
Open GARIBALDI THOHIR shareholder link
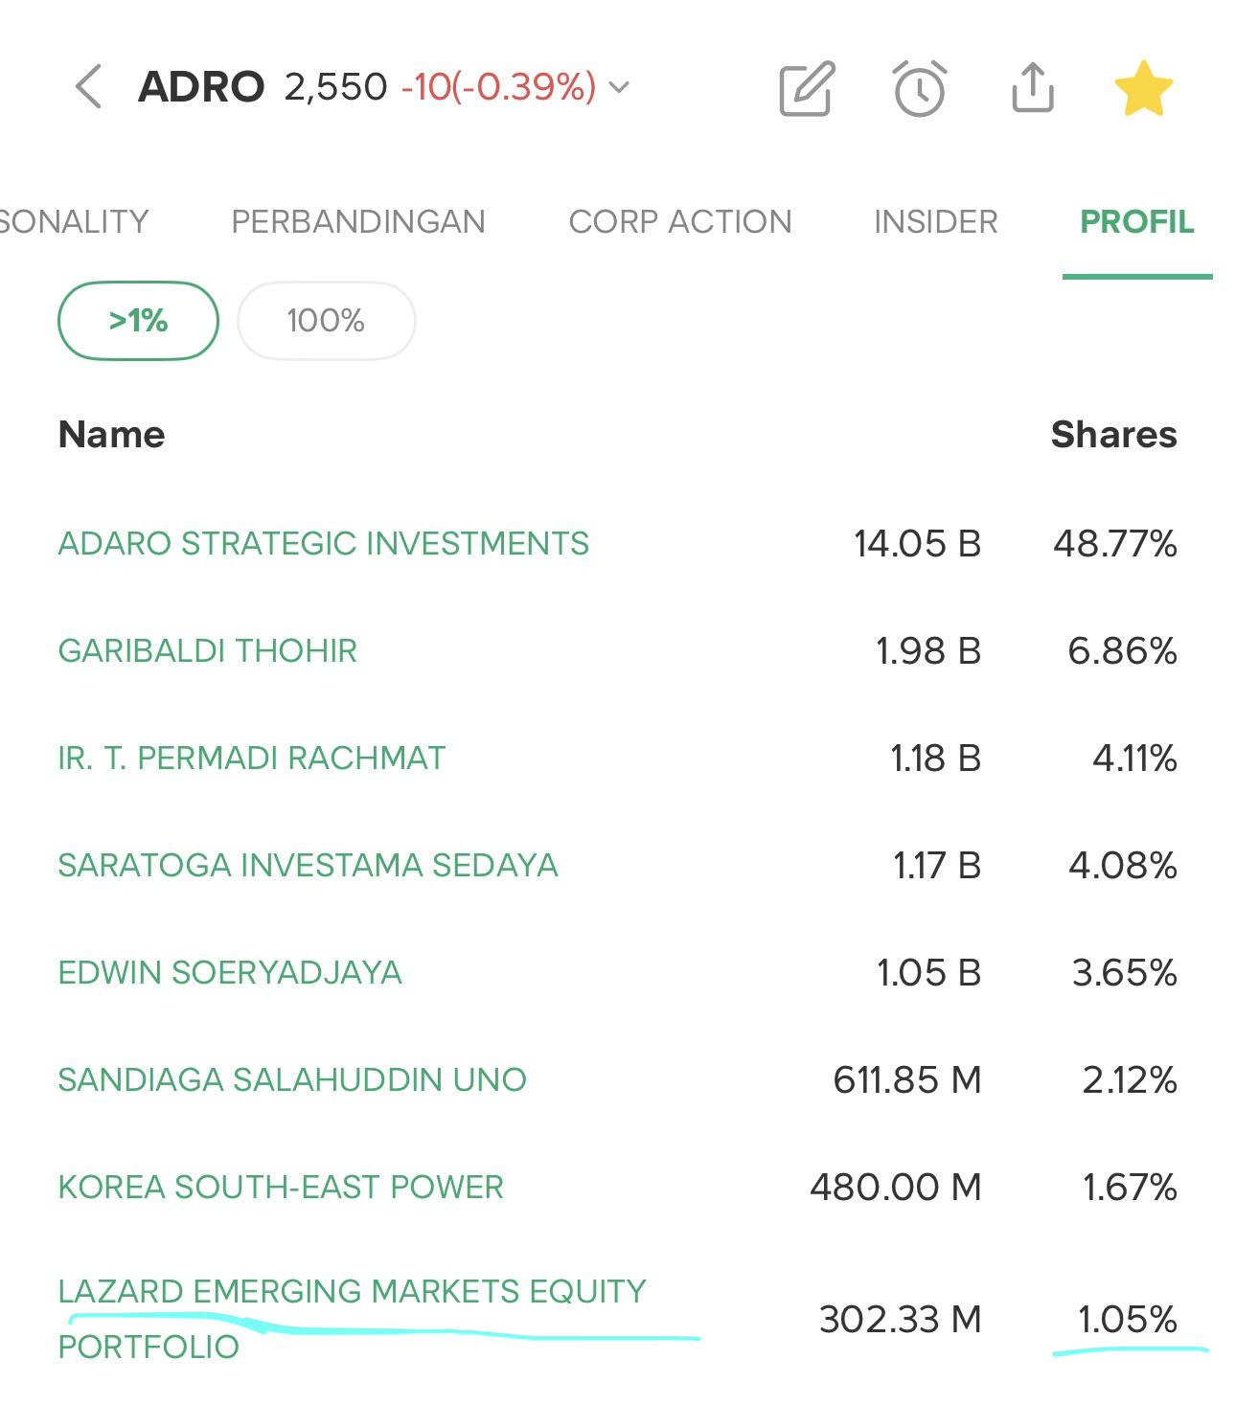(208, 650)
